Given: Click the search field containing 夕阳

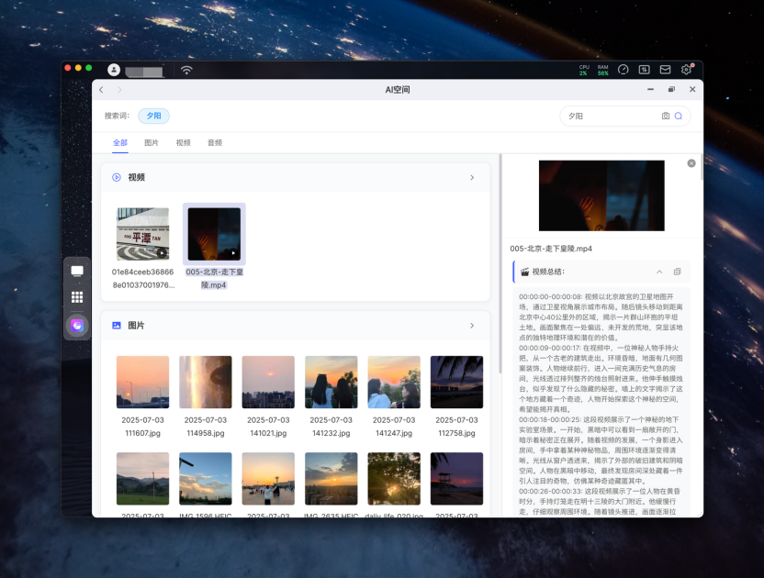Looking at the screenshot, I should click(625, 116).
